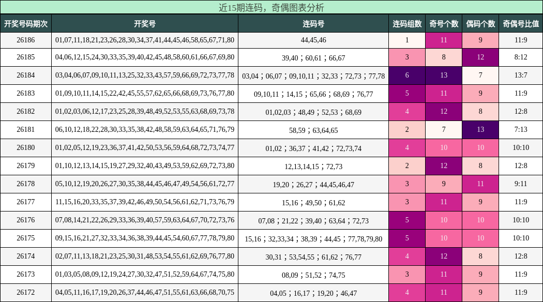Click the cell 58,59；63,64,65
543x302 pixels.
pyautogui.click(x=313, y=130)
